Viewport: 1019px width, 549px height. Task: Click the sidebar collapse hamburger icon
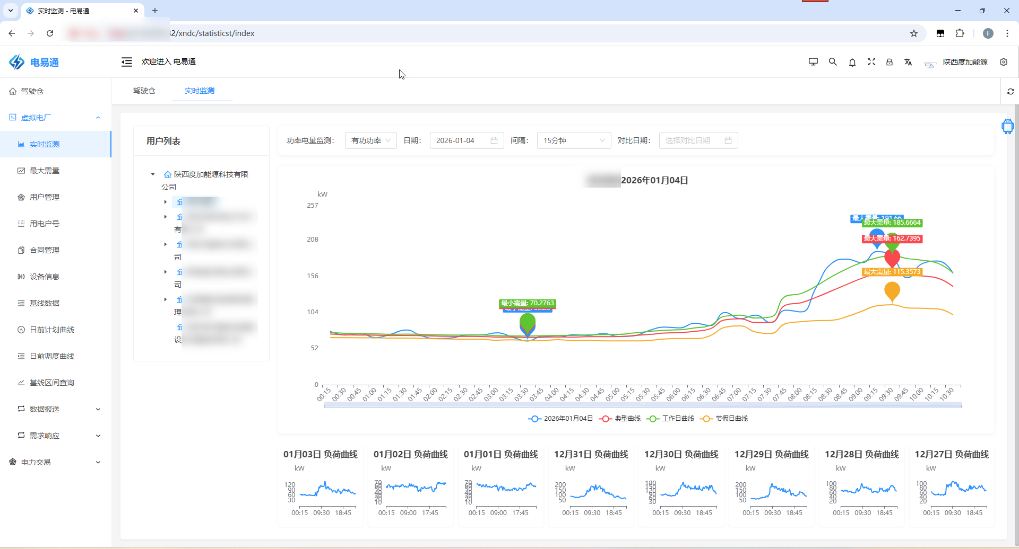pyautogui.click(x=126, y=62)
